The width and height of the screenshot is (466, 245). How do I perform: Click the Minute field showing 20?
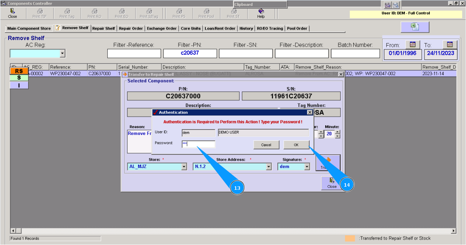pyautogui.click(x=329, y=134)
